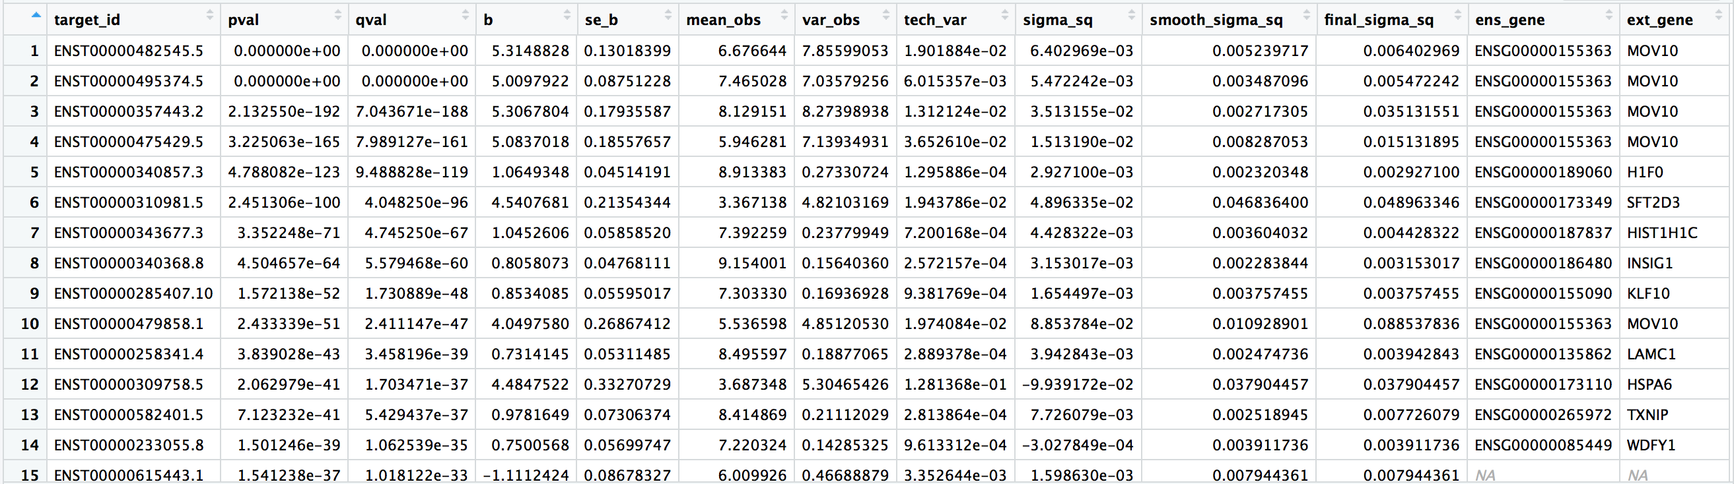Click ens_gene cell ENSG00000173349
The height and width of the screenshot is (484, 1734).
[x=1543, y=202]
